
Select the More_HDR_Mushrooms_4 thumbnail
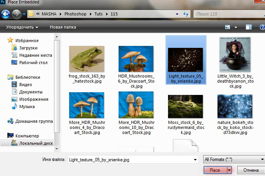[87, 105]
